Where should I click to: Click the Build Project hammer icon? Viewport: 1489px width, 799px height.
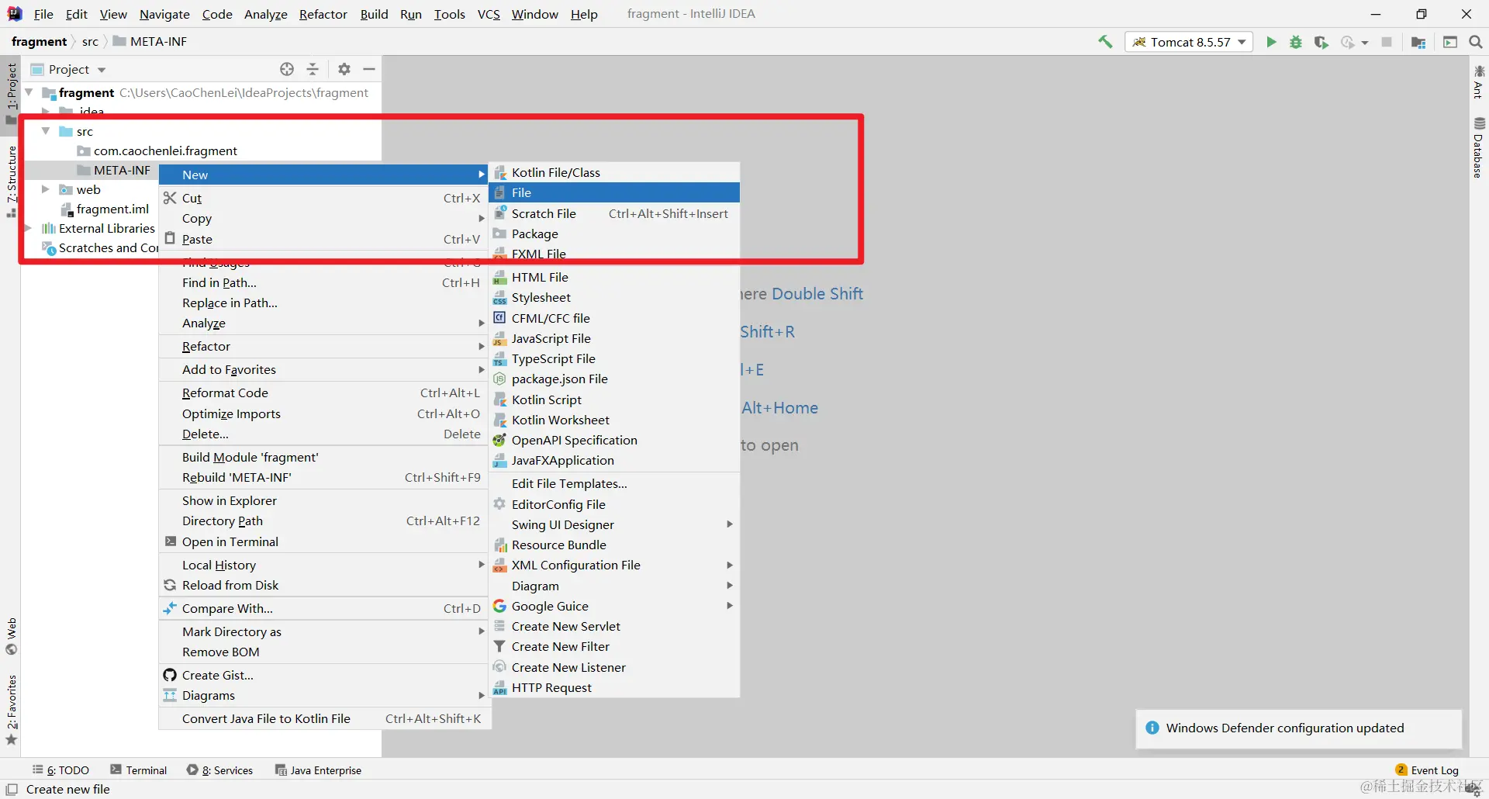click(1105, 42)
